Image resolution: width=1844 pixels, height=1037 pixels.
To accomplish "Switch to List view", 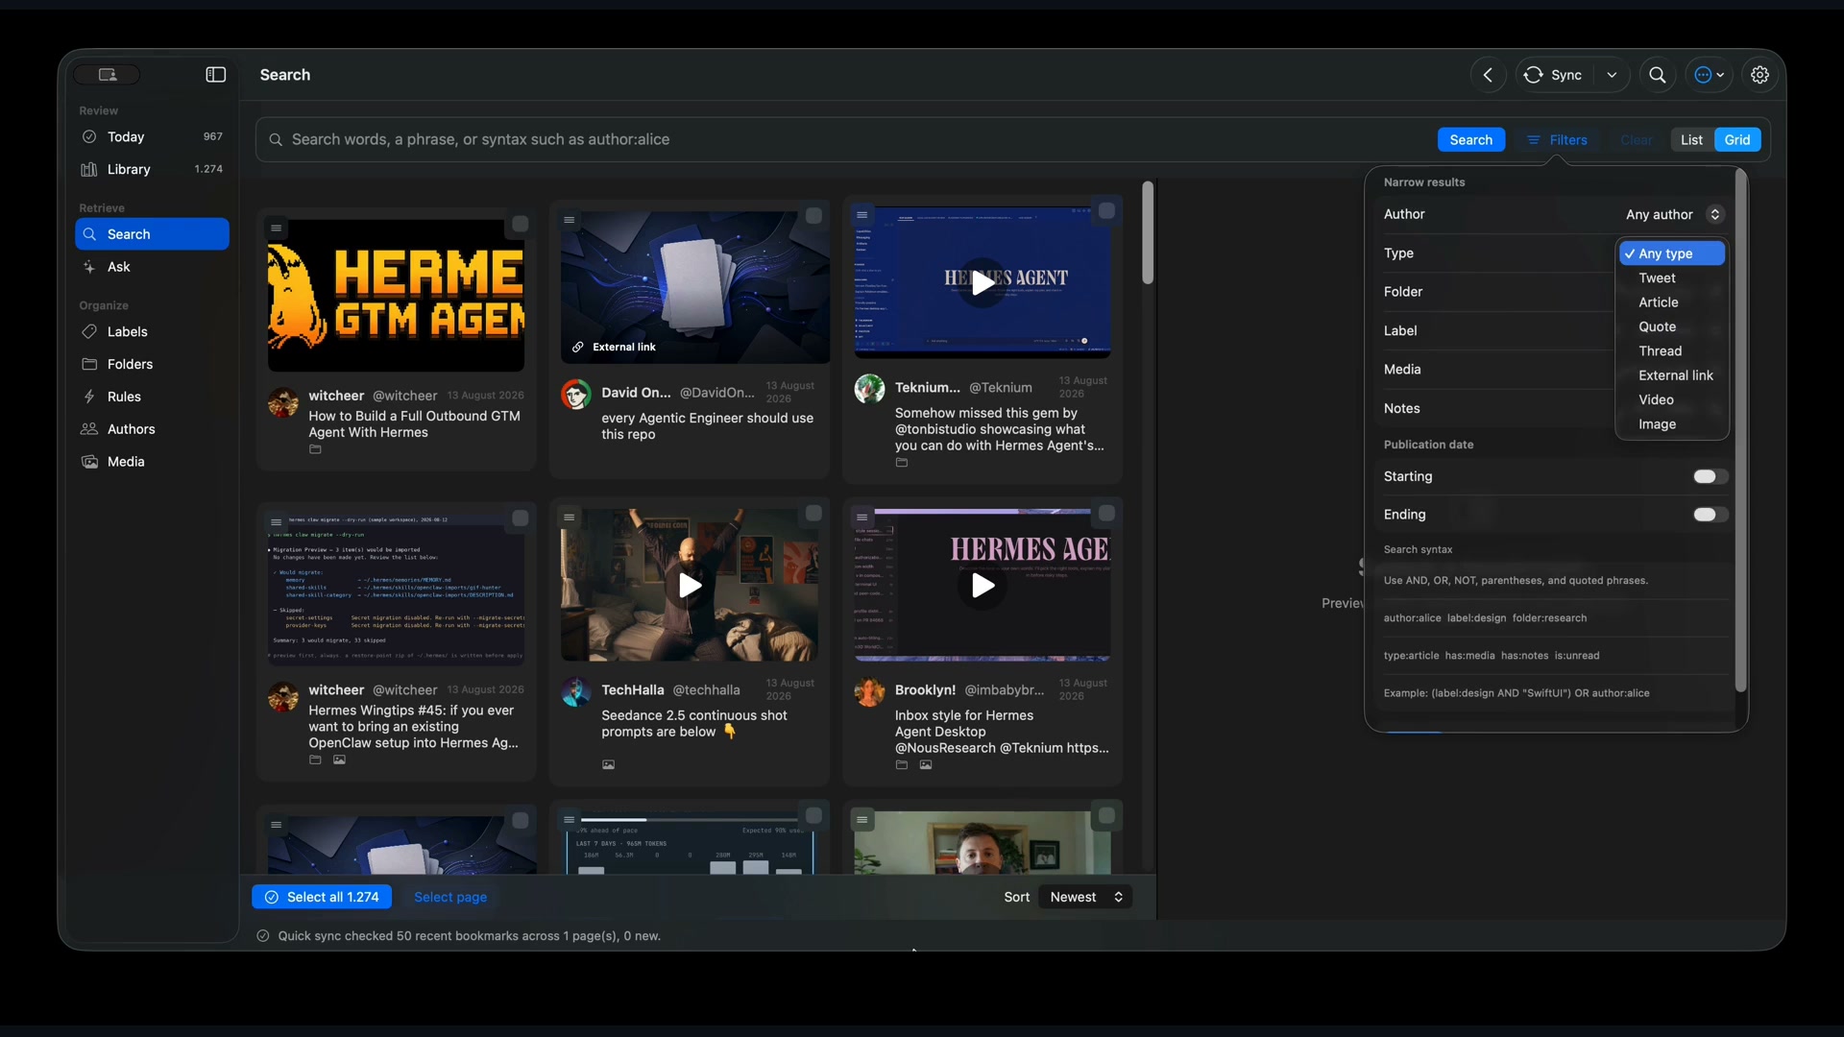I will point(1691,140).
